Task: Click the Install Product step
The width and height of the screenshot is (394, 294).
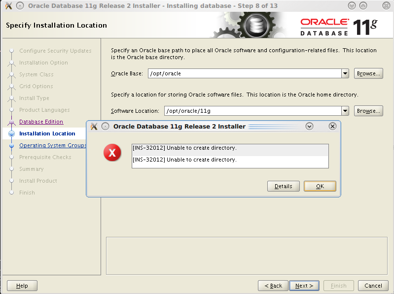Action: click(38, 181)
